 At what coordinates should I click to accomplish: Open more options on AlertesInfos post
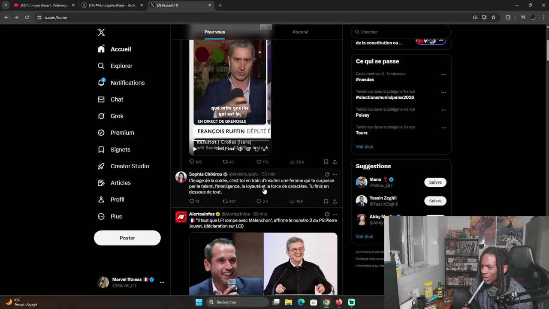[x=335, y=214]
